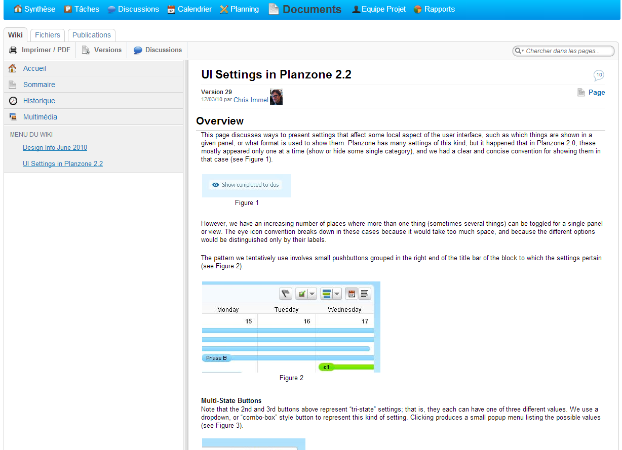This screenshot has width=622, height=450.
Task: Click Chris Immel's avatar photo
Action: 276,97
